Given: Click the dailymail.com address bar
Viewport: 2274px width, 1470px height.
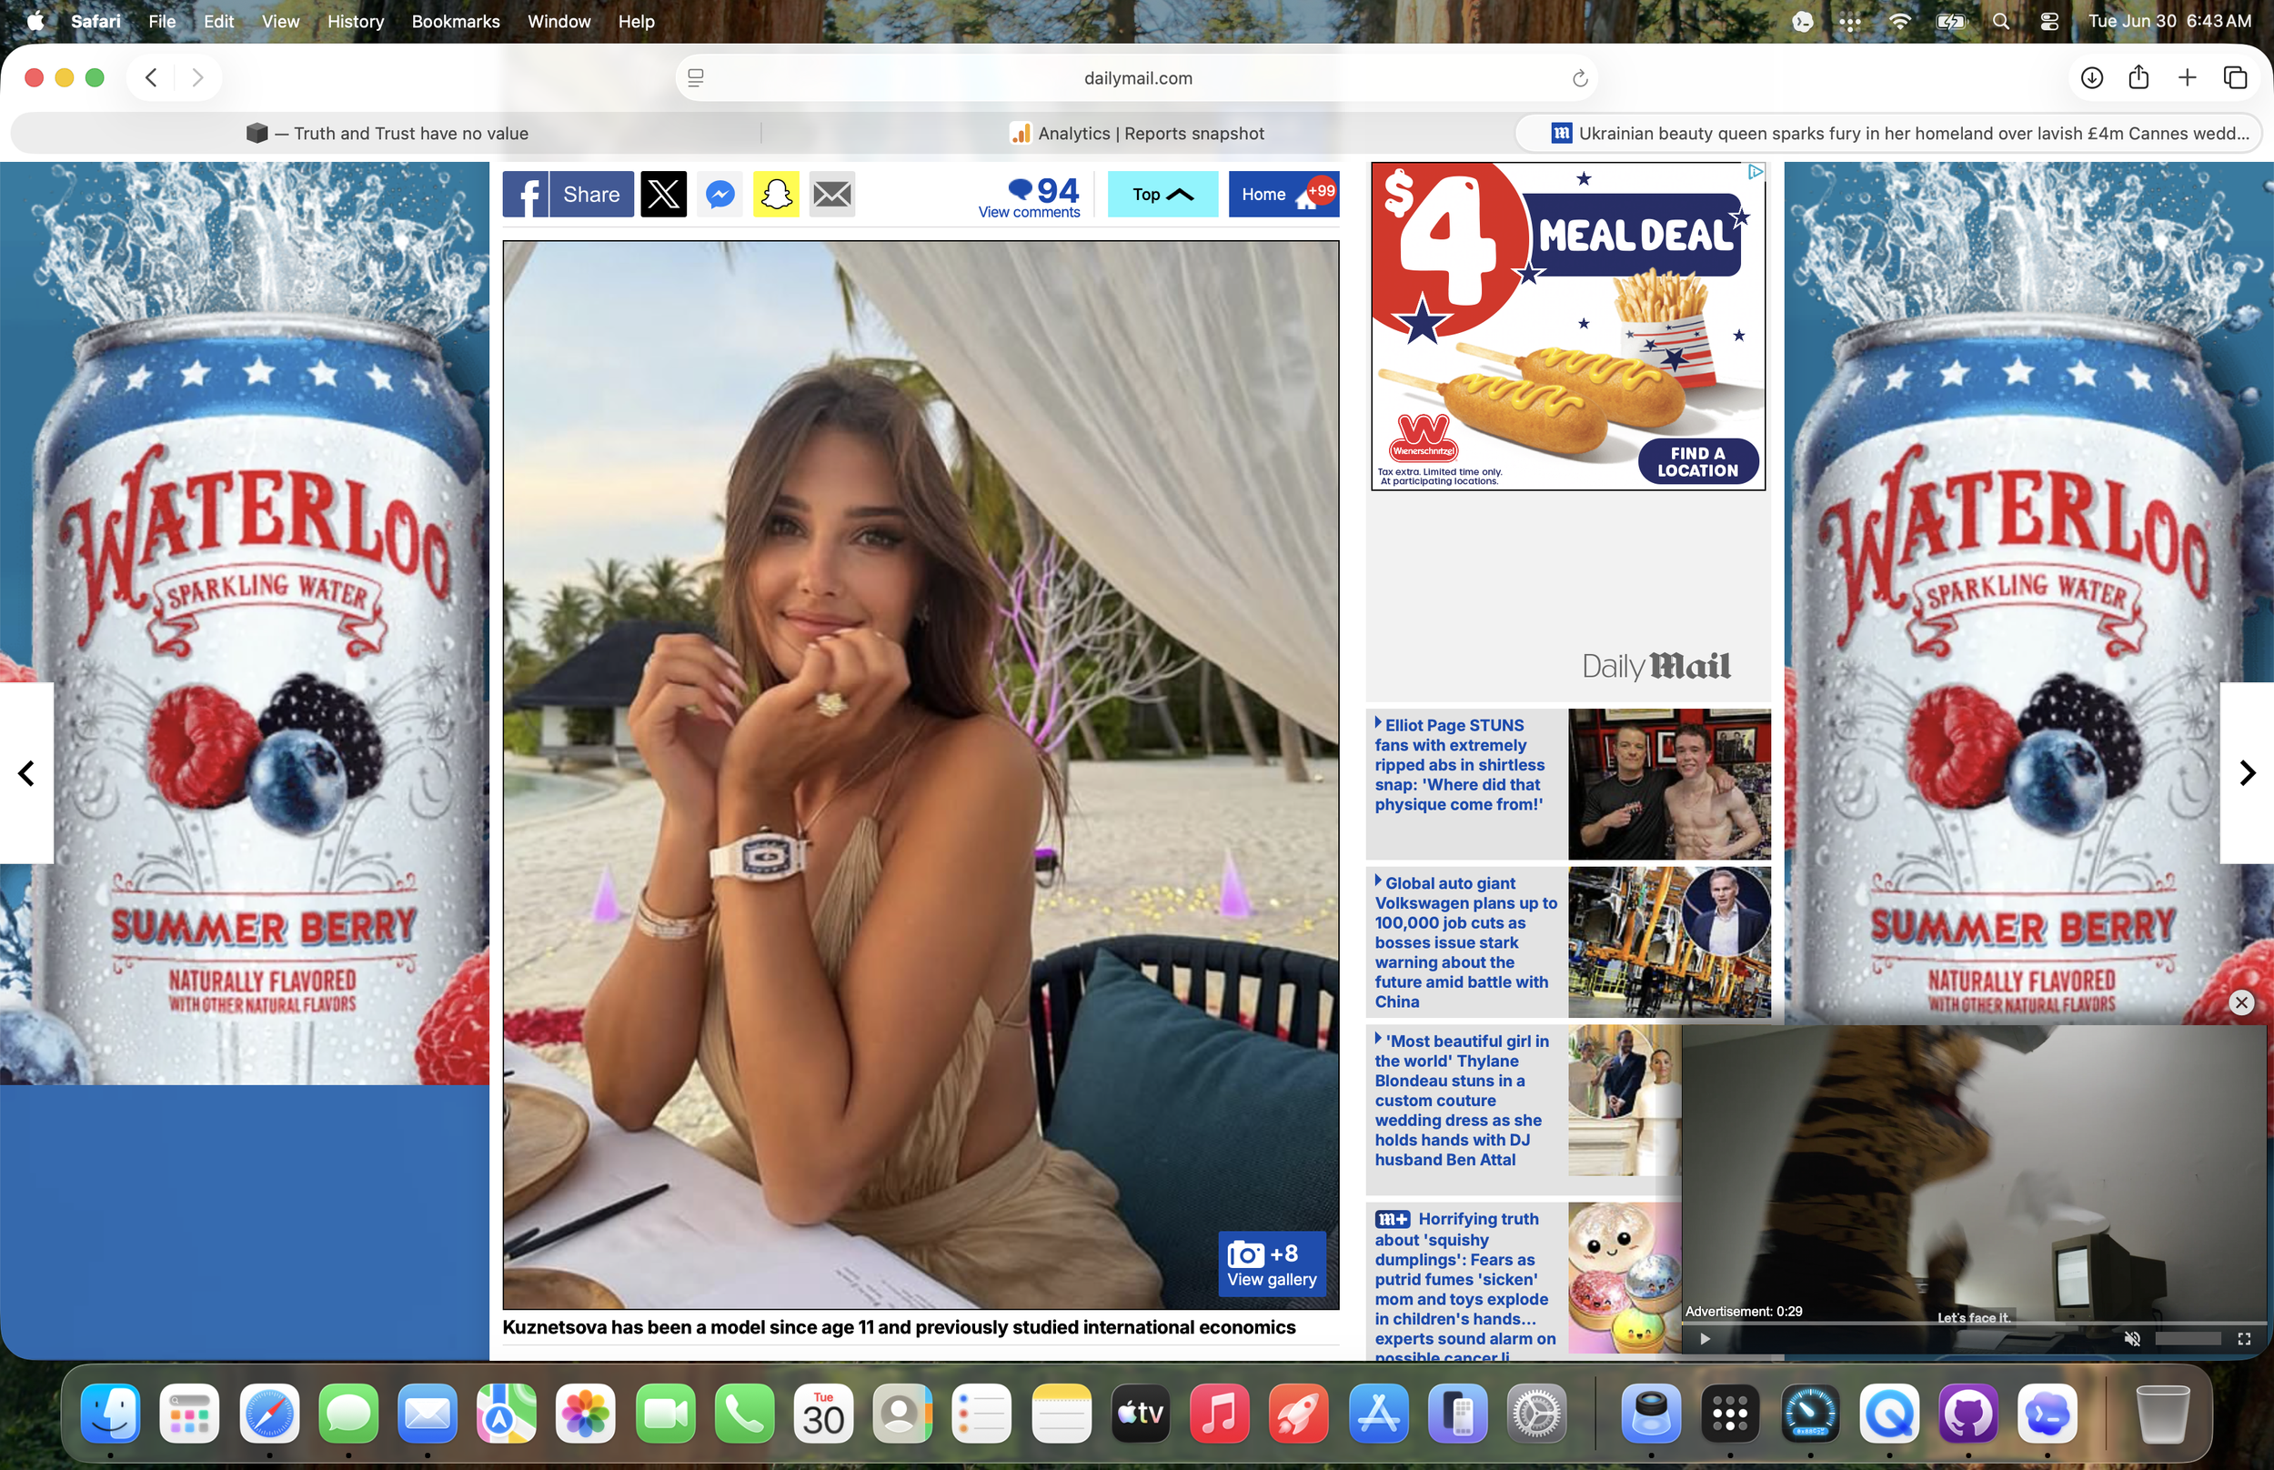Looking at the screenshot, I should [x=1138, y=78].
